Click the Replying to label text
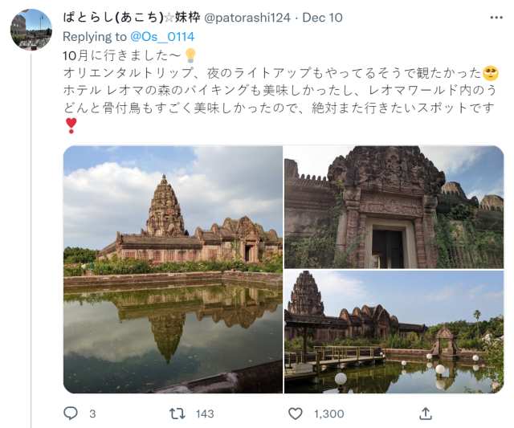This screenshot has width=514, height=428. coord(95,37)
